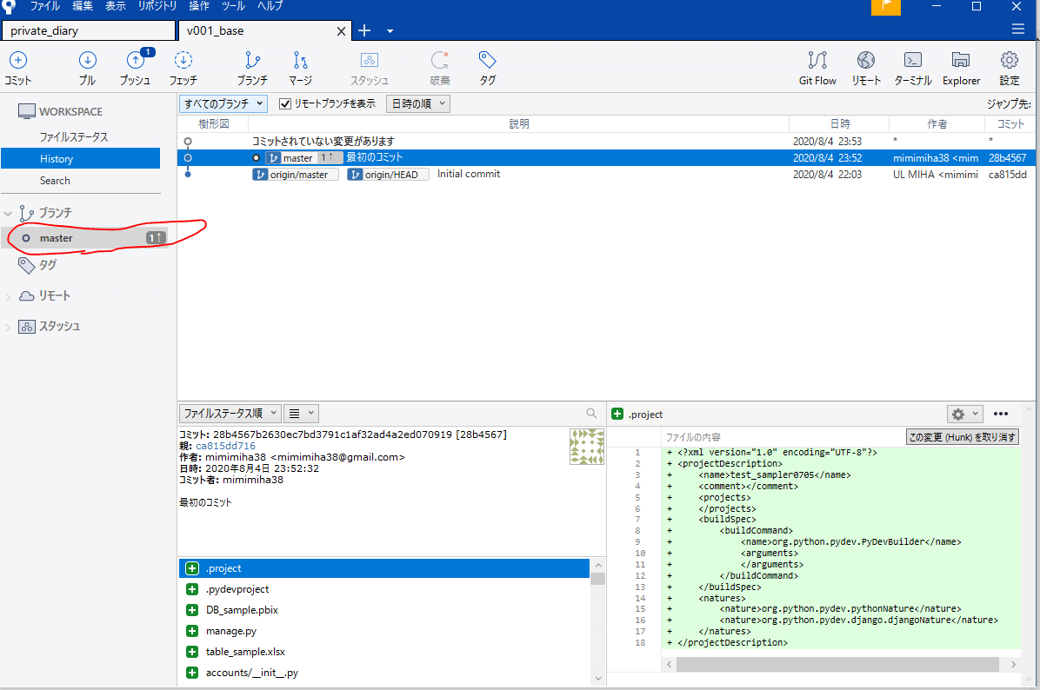
Task: Open the tab list dropdown arrow
Action: pyautogui.click(x=390, y=31)
